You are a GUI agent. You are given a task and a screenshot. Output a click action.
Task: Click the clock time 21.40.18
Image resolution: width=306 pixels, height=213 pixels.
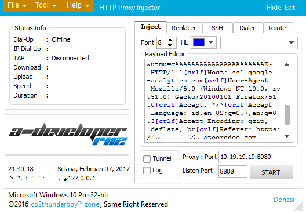pos(21,169)
